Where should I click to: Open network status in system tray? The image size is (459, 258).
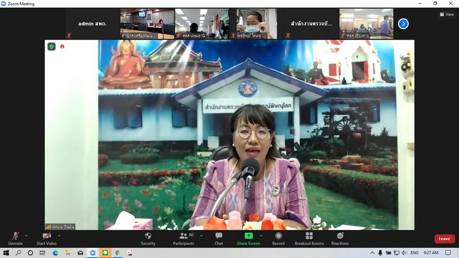point(396,253)
